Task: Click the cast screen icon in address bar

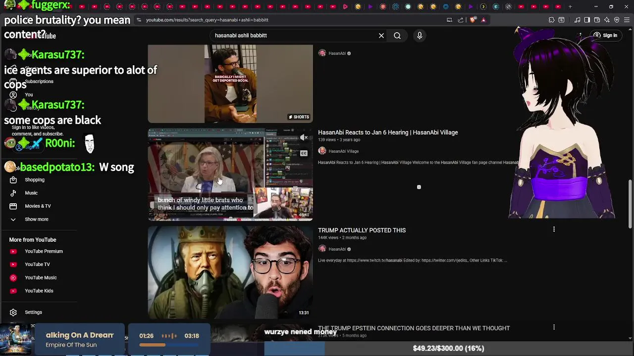Action: (x=449, y=20)
